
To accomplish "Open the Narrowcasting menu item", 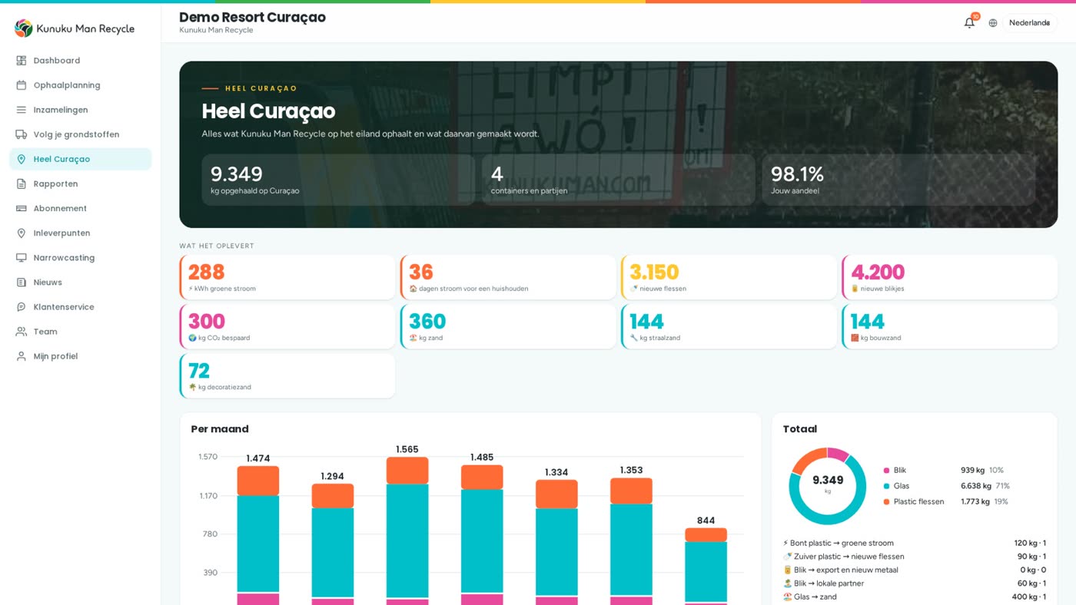I will coord(81,257).
